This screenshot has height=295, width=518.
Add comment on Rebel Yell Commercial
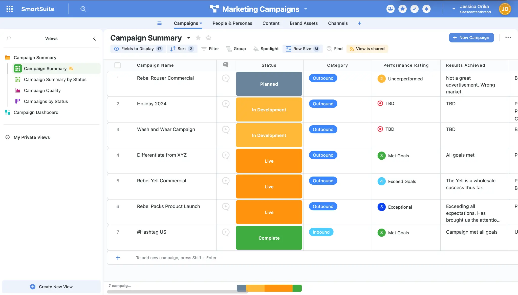226,181
